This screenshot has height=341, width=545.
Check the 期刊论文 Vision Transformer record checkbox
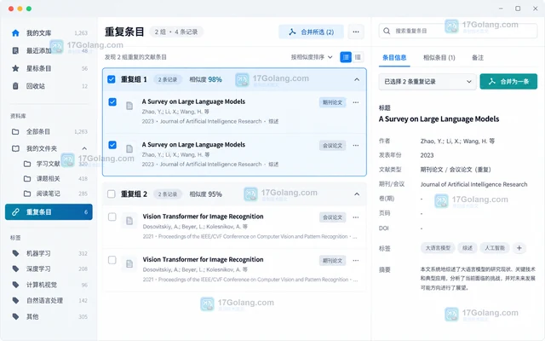[x=112, y=260]
